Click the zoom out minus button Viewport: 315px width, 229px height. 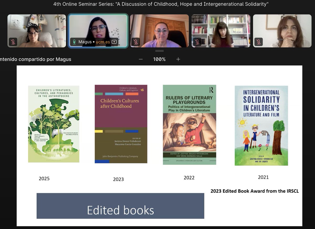[x=141, y=59]
